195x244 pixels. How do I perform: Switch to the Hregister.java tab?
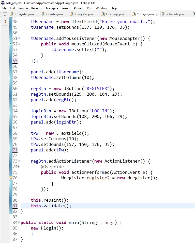[x=22, y=14]
